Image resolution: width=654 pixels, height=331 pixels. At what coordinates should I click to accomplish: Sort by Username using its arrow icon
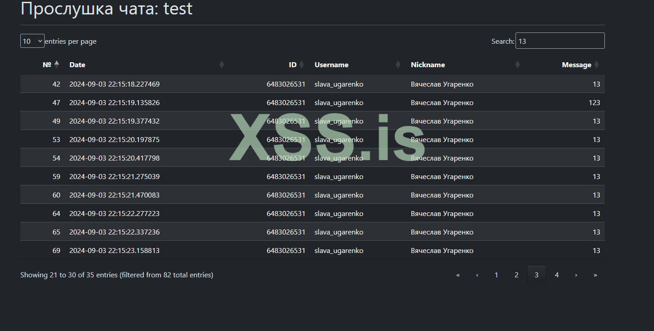398,64
